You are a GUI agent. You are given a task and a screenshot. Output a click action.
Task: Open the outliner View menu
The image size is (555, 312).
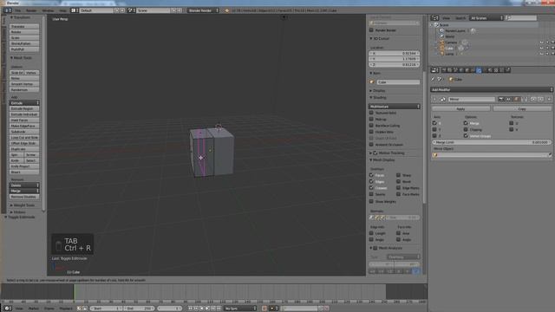tap(447, 18)
